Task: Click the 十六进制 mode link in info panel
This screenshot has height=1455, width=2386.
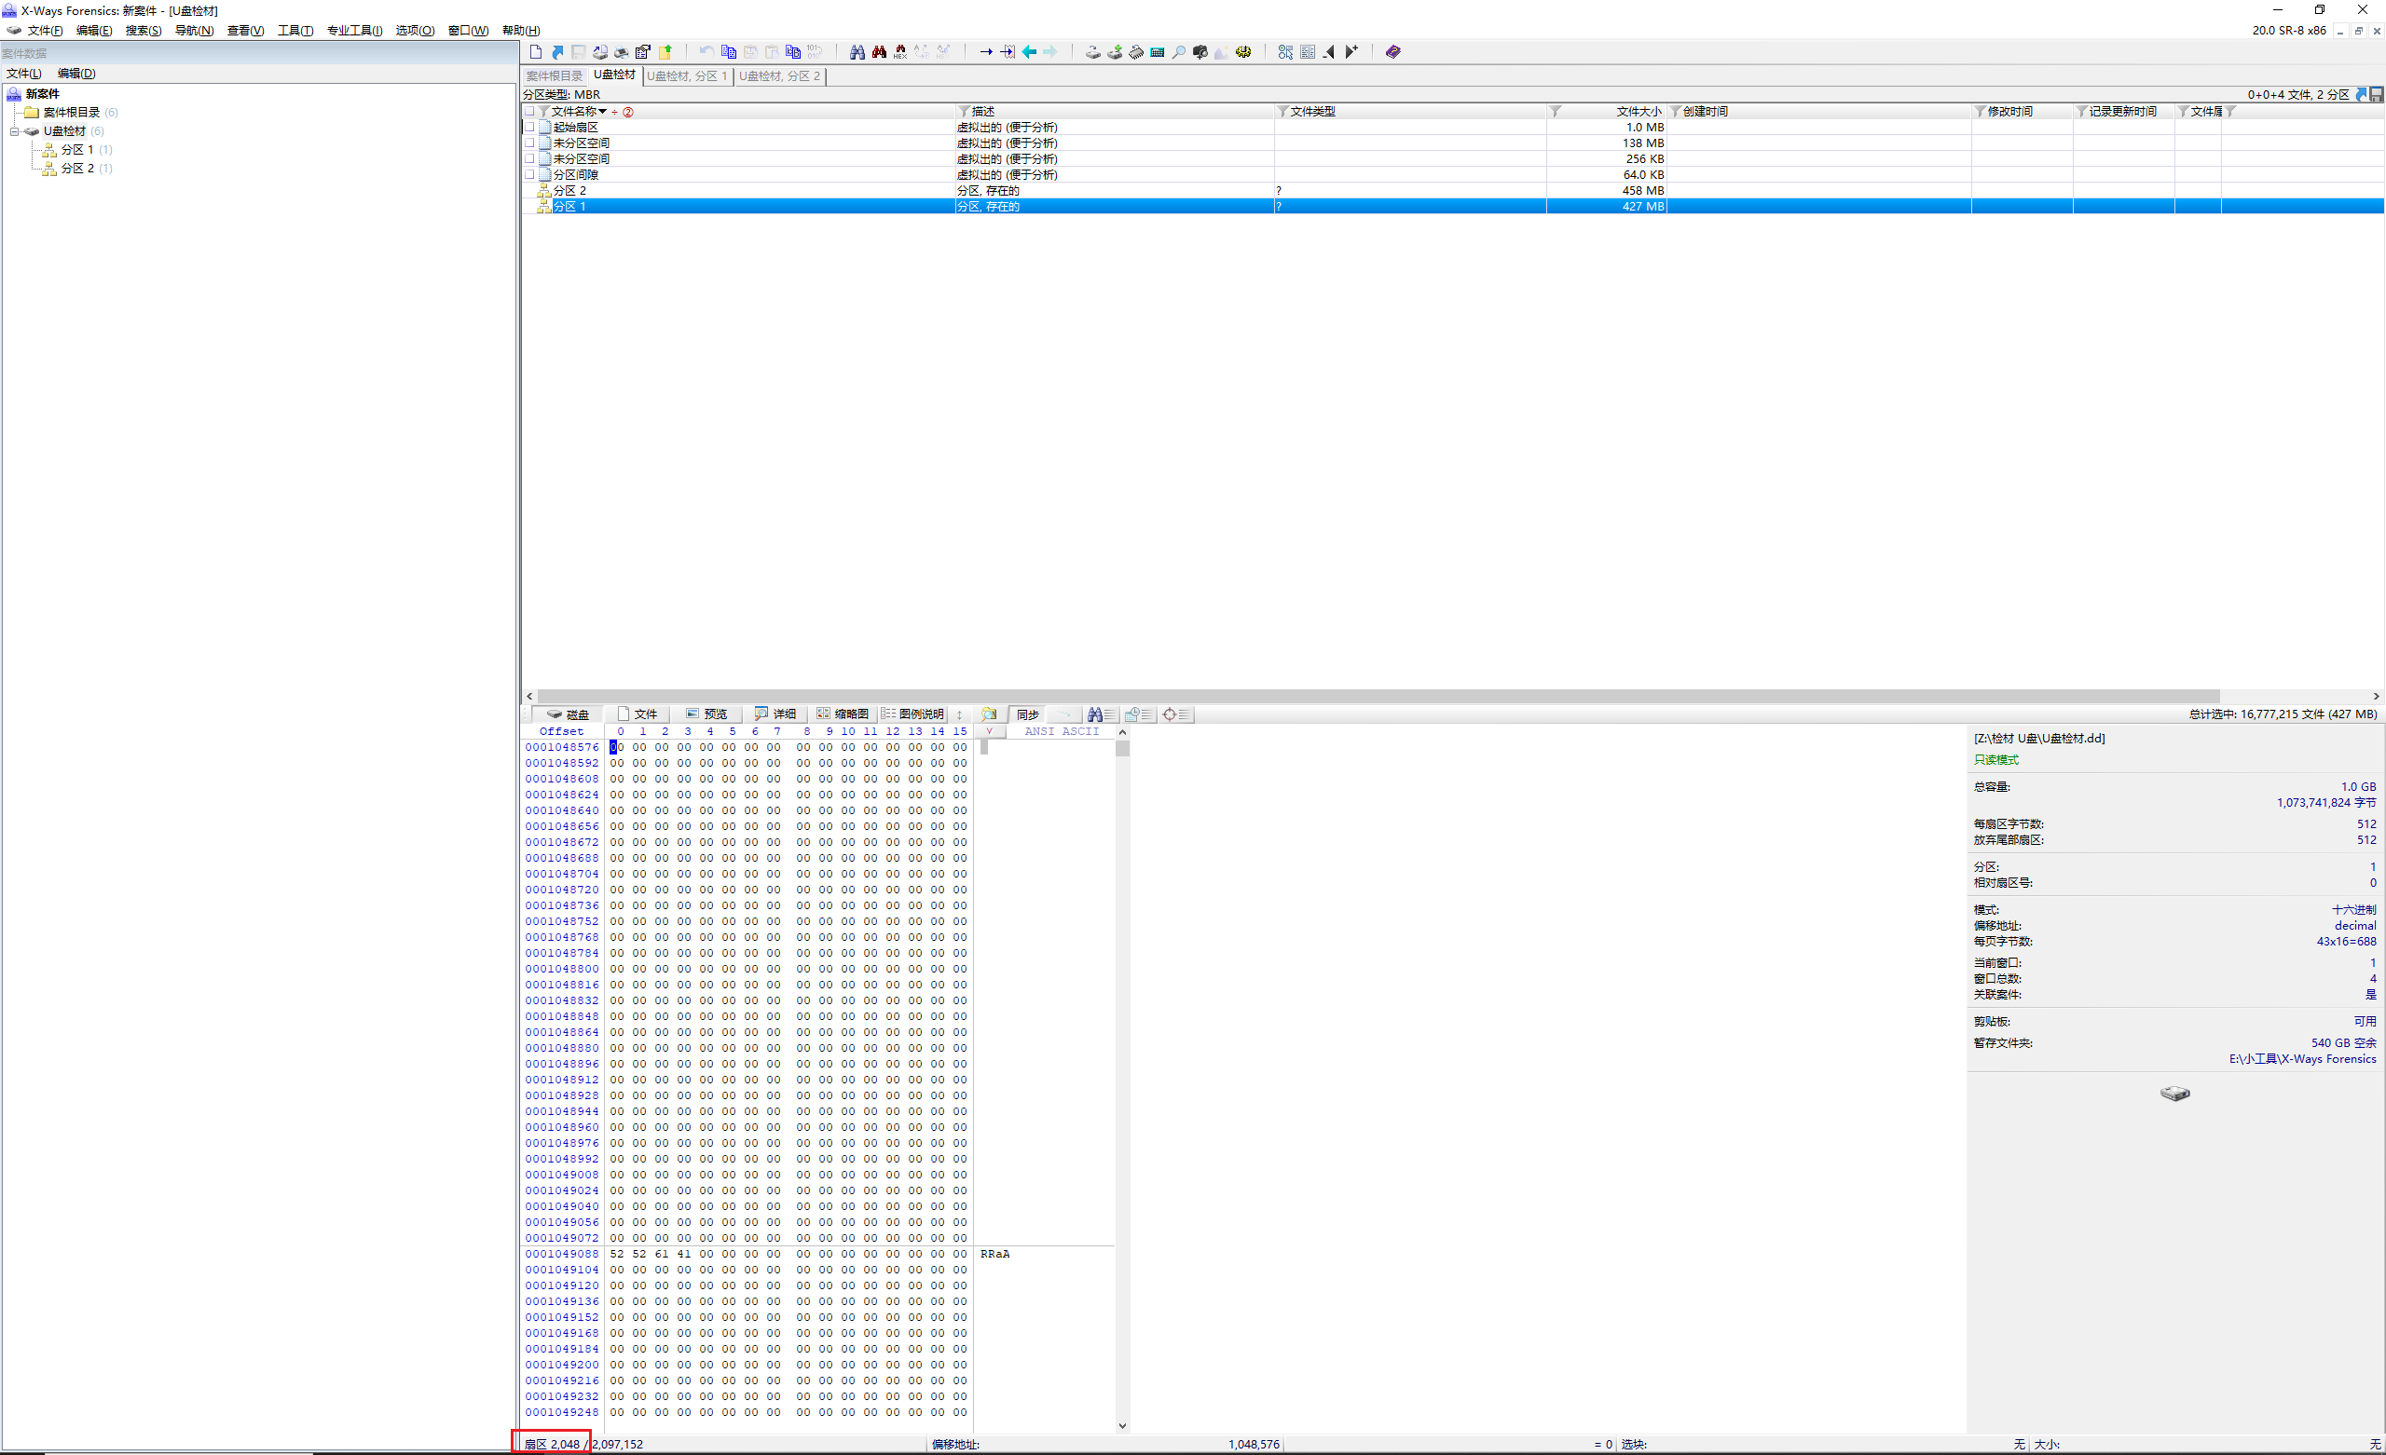Action: (2353, 910)
